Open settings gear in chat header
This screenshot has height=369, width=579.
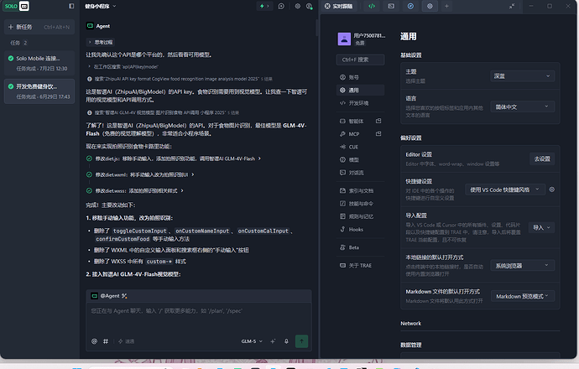[x=298, y=6]
